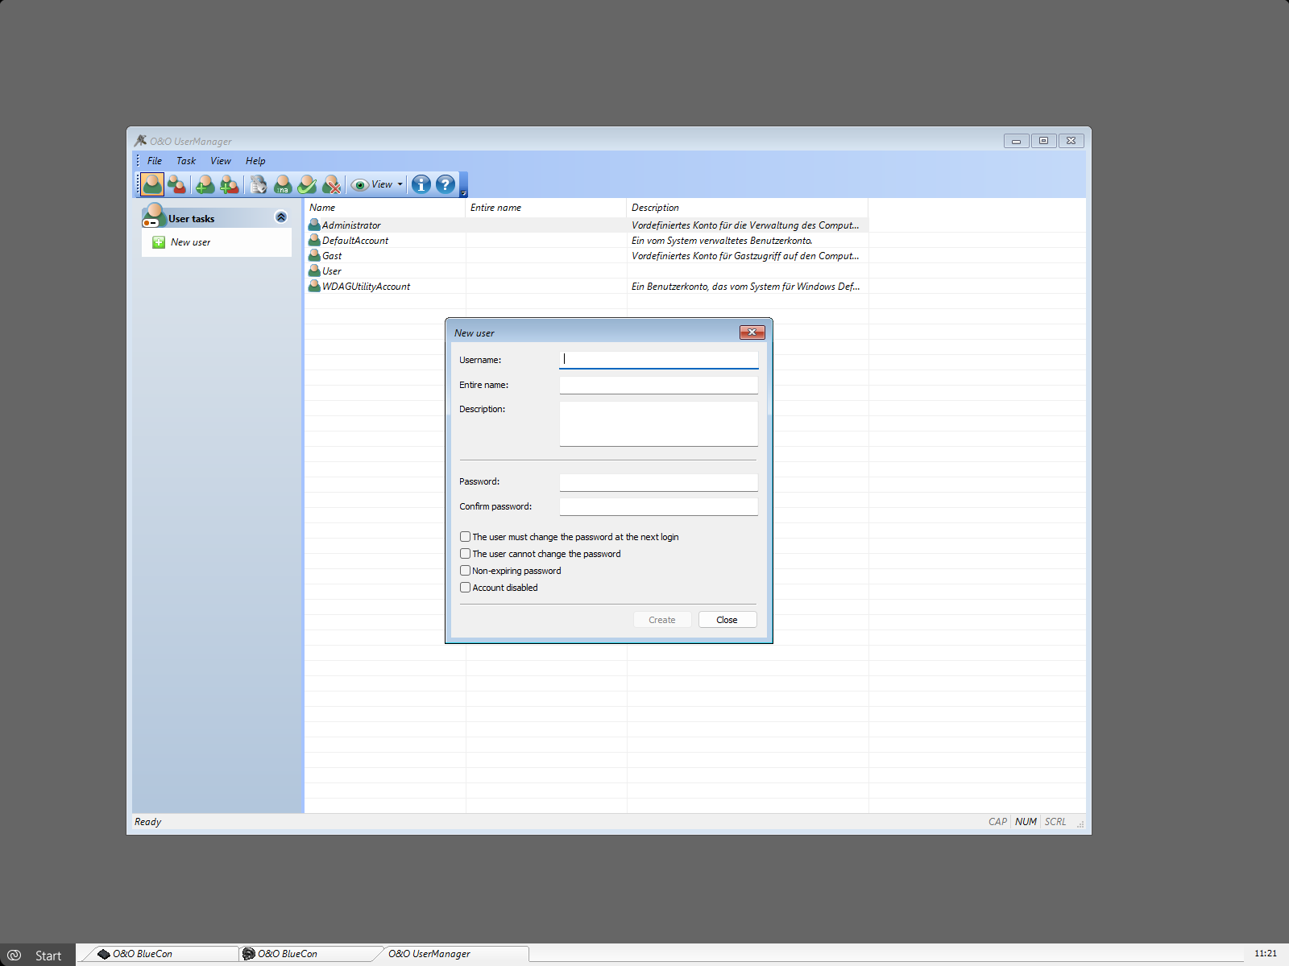
Task: Click the Ready status bar text
Action: 148,822
